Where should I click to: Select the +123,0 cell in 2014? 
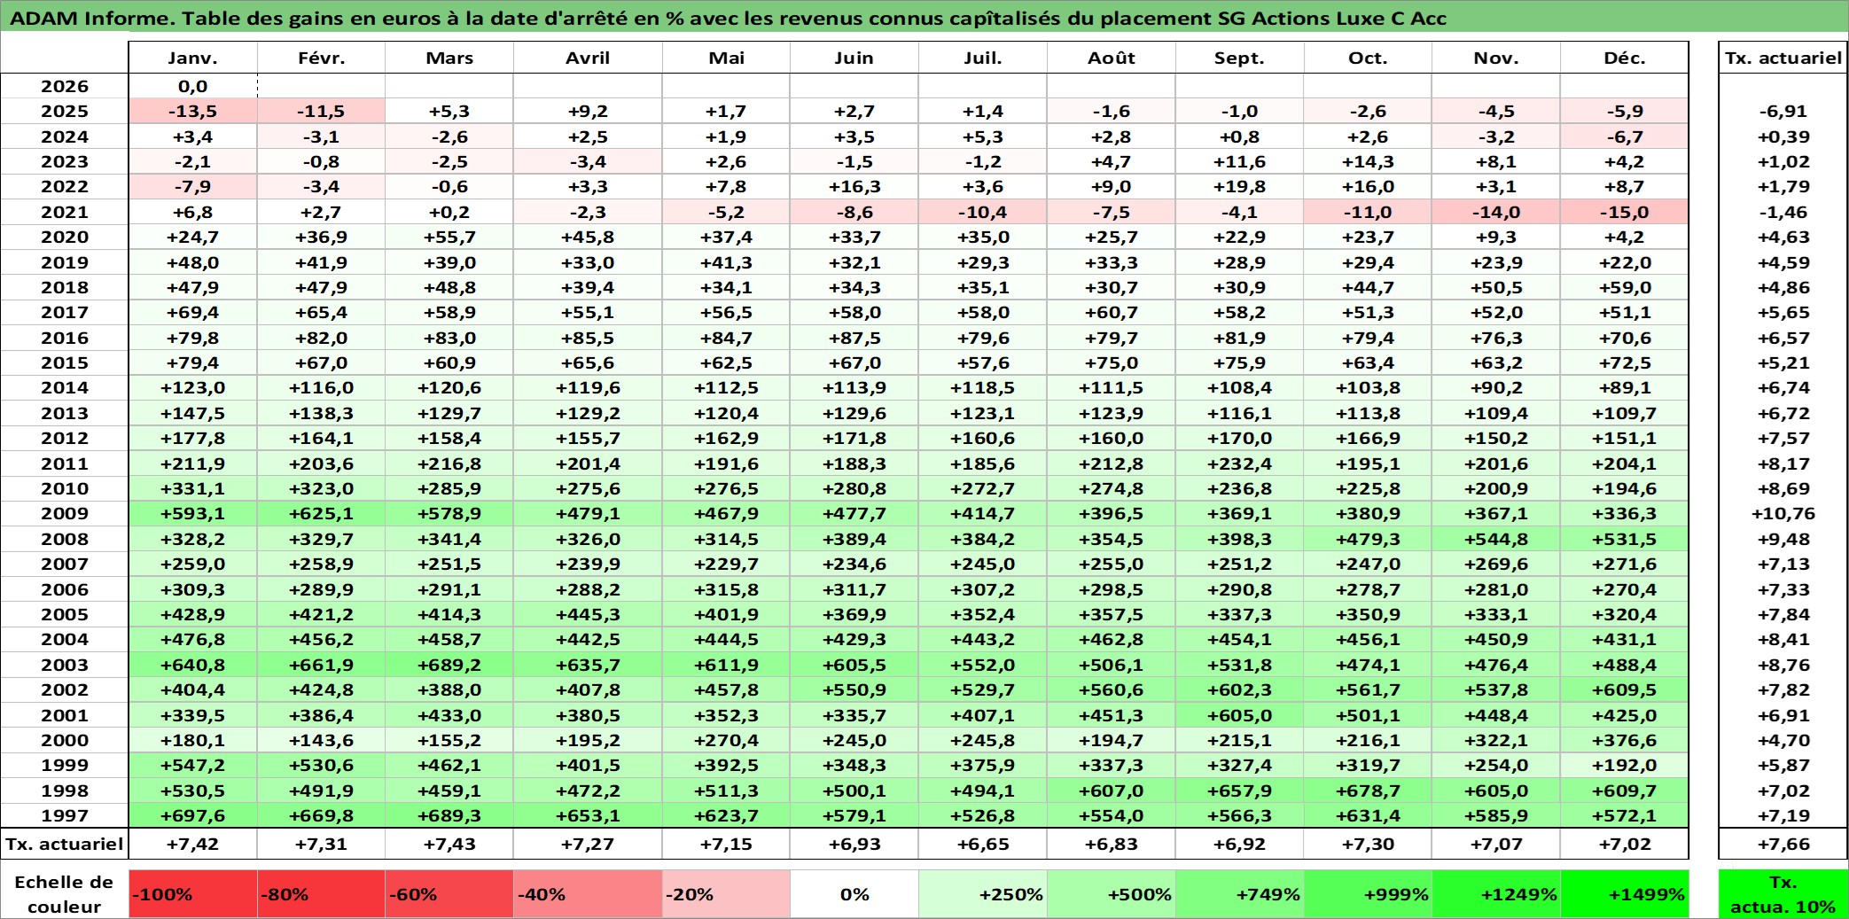coord(193,387)
